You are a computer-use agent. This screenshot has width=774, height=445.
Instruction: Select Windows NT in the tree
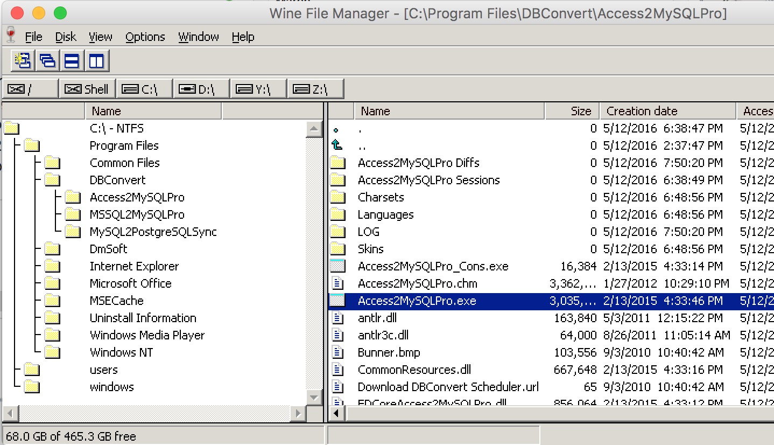click(x=122, y=352)
